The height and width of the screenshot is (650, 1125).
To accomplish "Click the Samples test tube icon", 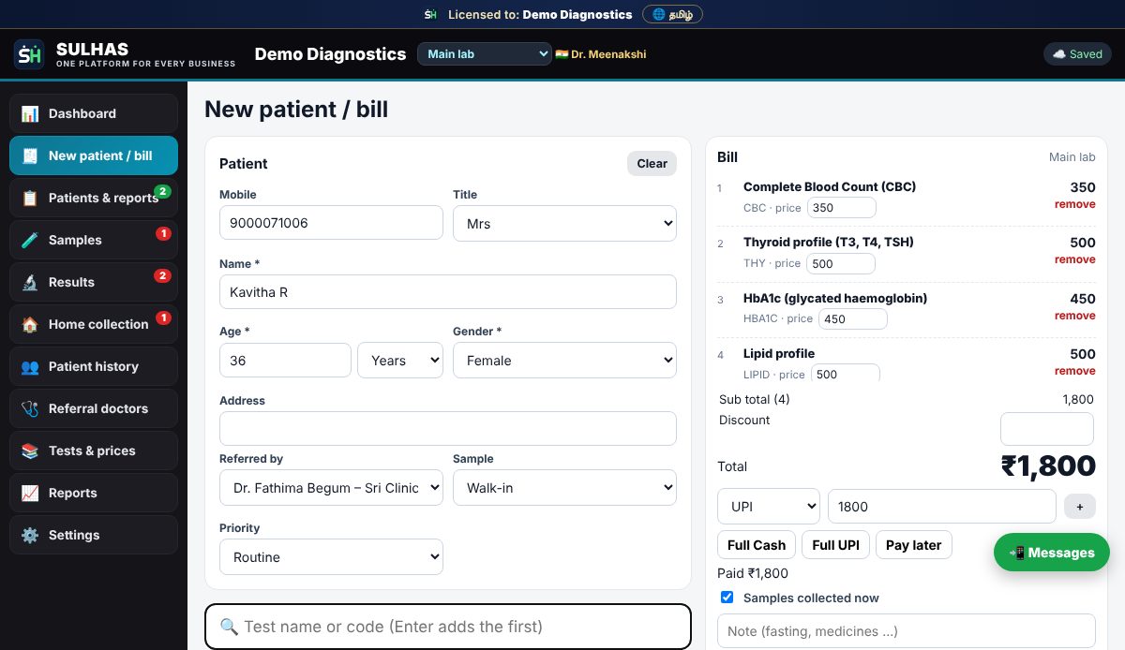I will 30,240.
